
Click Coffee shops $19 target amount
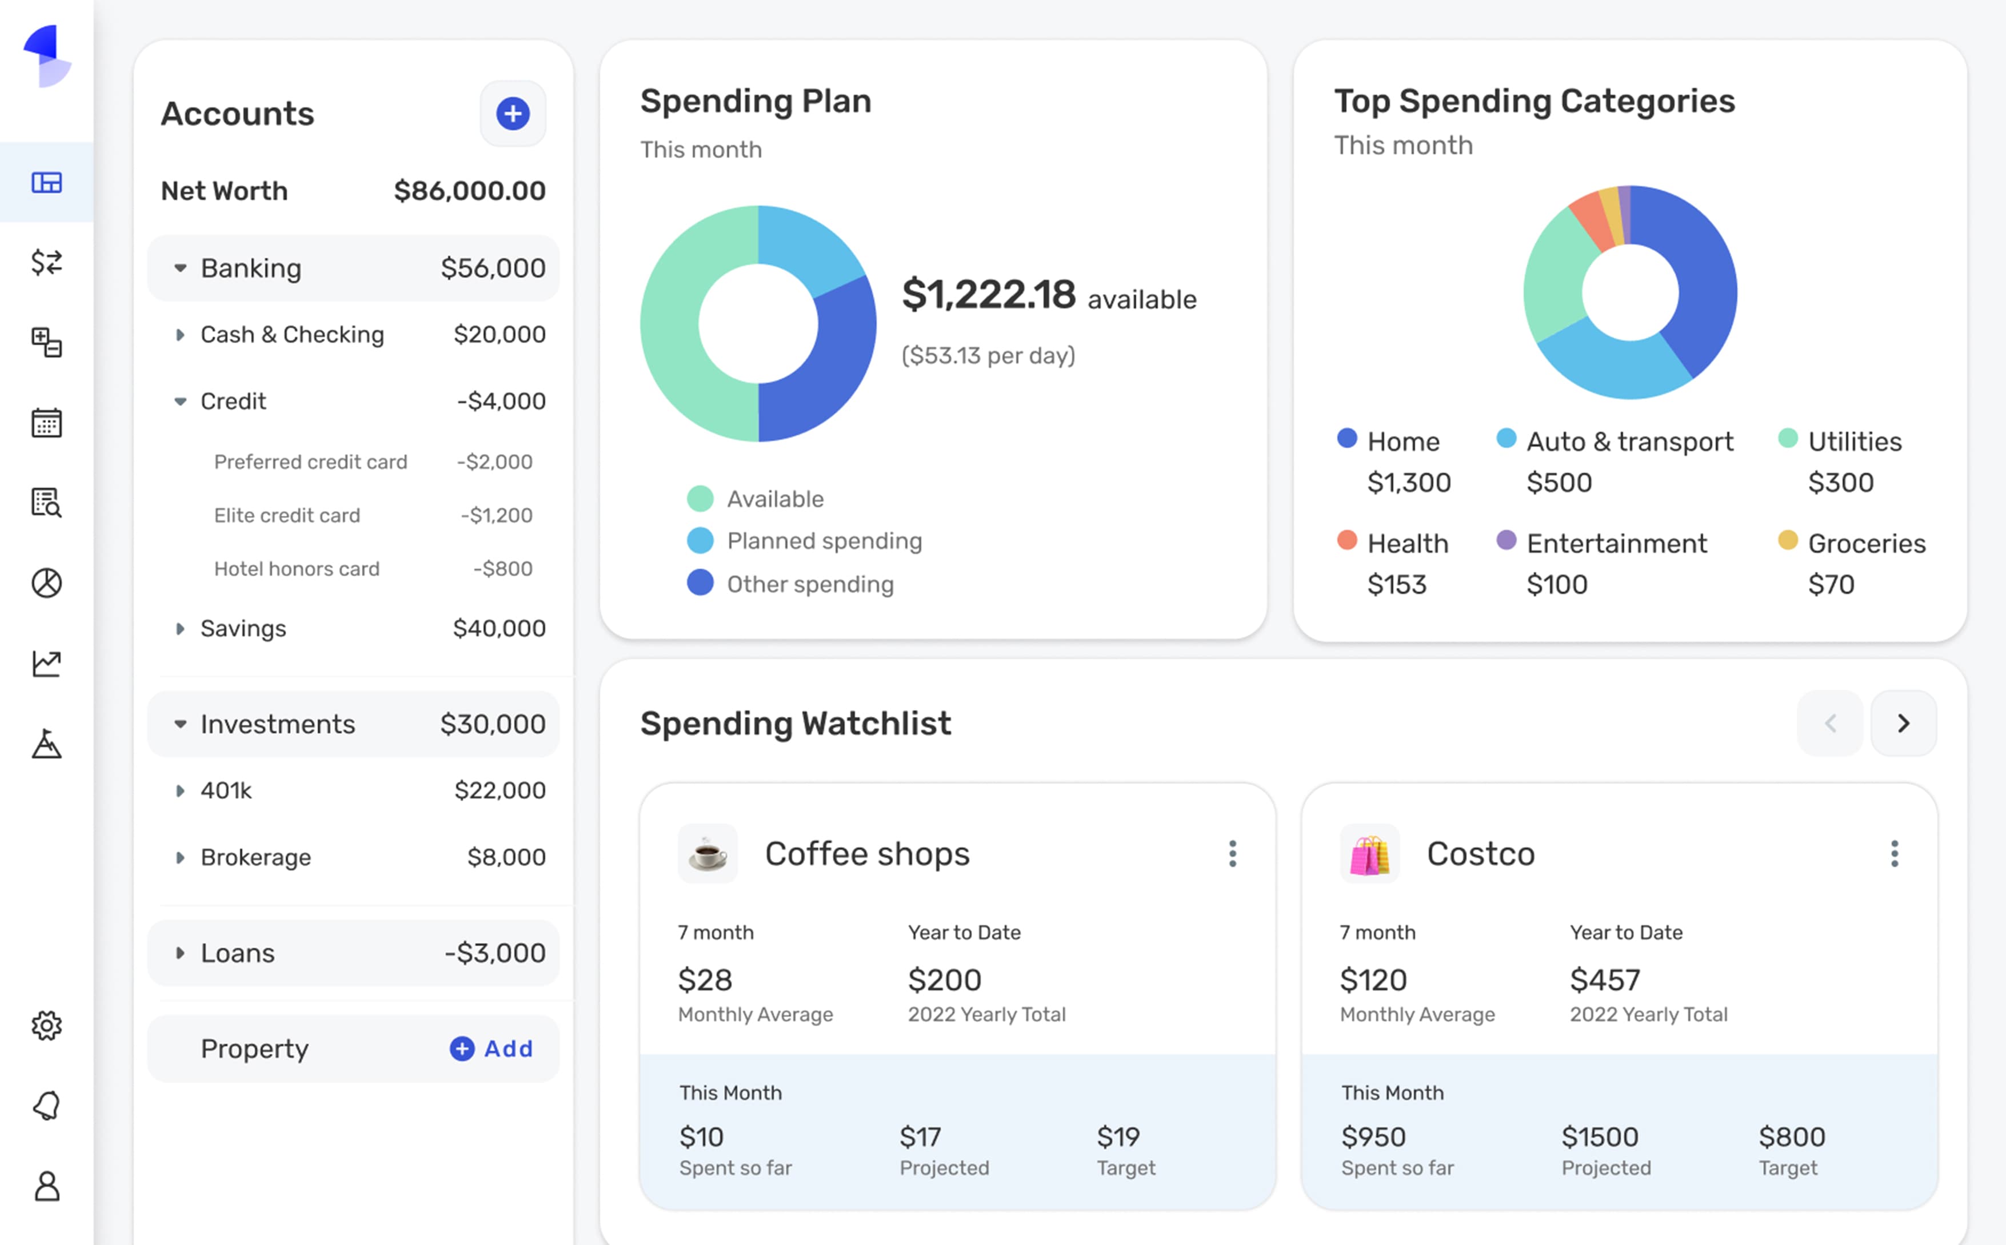pyautogui.click(x=1118, y=1137)
